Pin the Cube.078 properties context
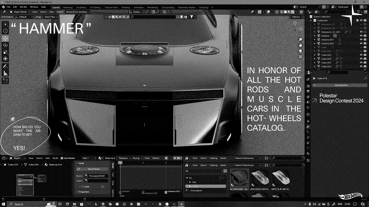This screenshot has height=207, width=369. coord(365,78)
